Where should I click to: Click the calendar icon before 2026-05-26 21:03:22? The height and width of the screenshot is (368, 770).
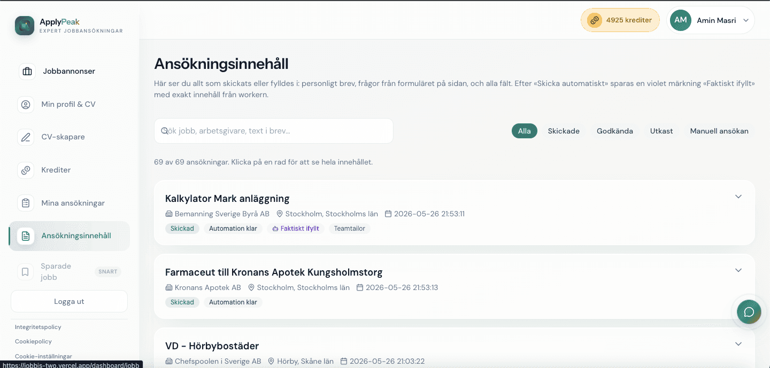coord(344,362)
